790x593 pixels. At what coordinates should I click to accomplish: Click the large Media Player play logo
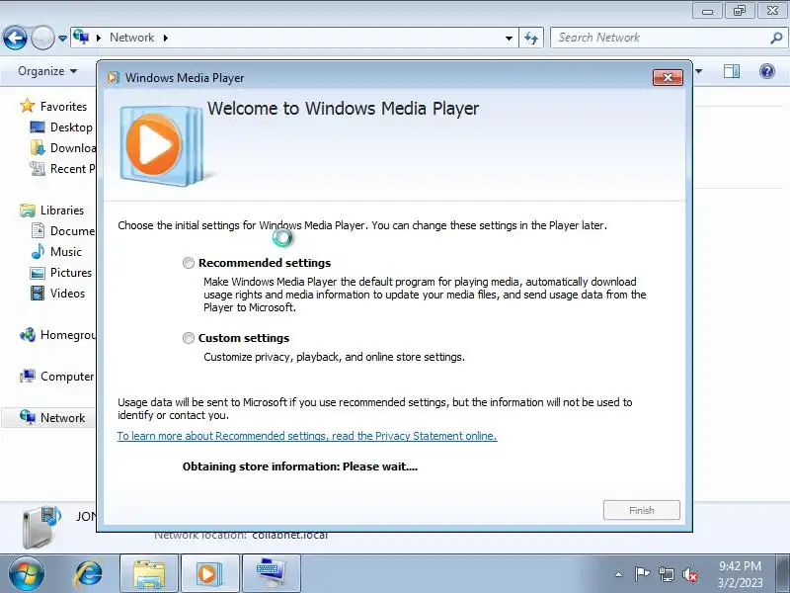pyautogui.click(x=160, y=145)
